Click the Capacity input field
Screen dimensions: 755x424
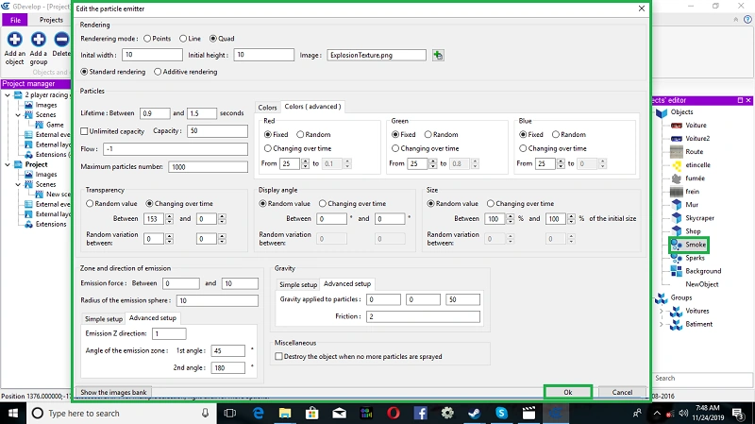(x=218, y=131)
